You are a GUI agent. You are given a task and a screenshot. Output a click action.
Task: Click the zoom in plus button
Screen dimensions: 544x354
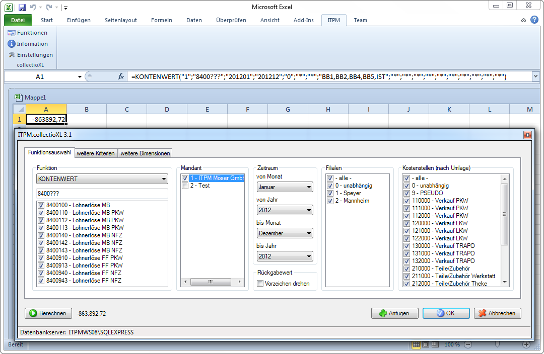click(x=526, y=344)
